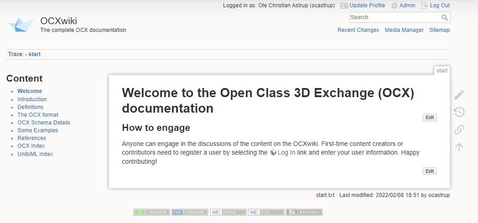
Task: Click the Donate badge in footer
Action: click(151, 213)
